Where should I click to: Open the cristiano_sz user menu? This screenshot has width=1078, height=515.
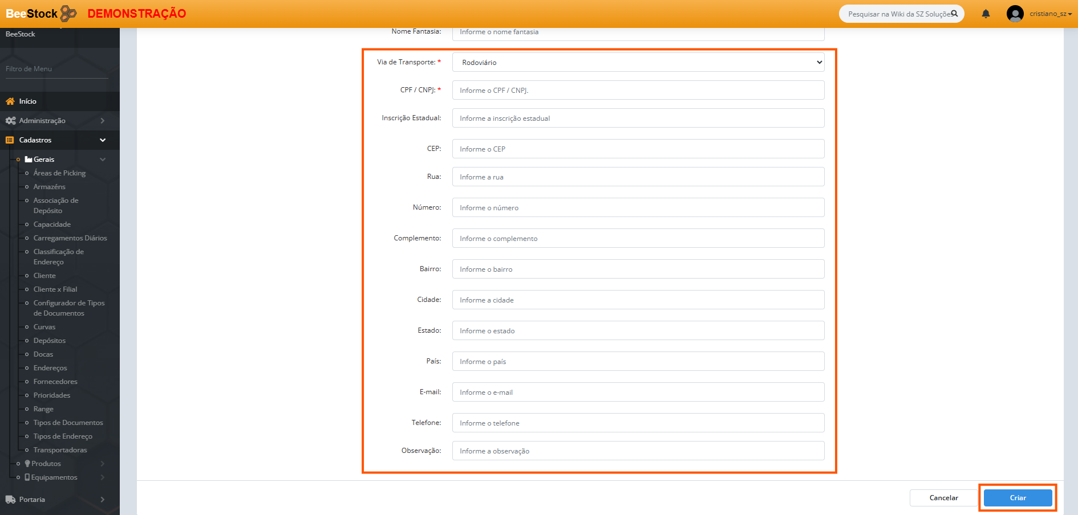coord(1050,14)
